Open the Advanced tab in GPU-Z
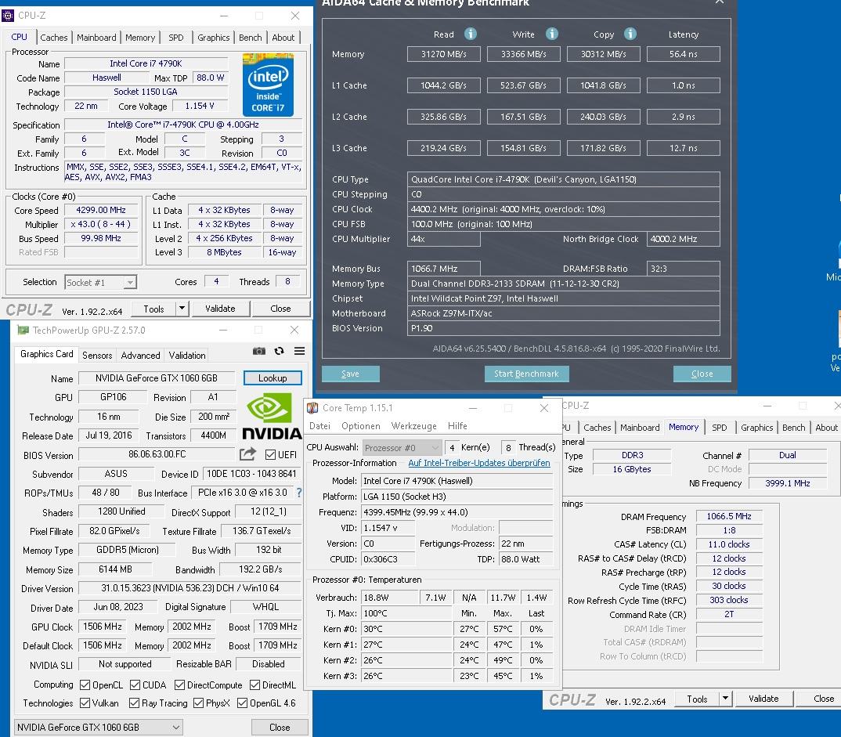 (x=140, y=355)
